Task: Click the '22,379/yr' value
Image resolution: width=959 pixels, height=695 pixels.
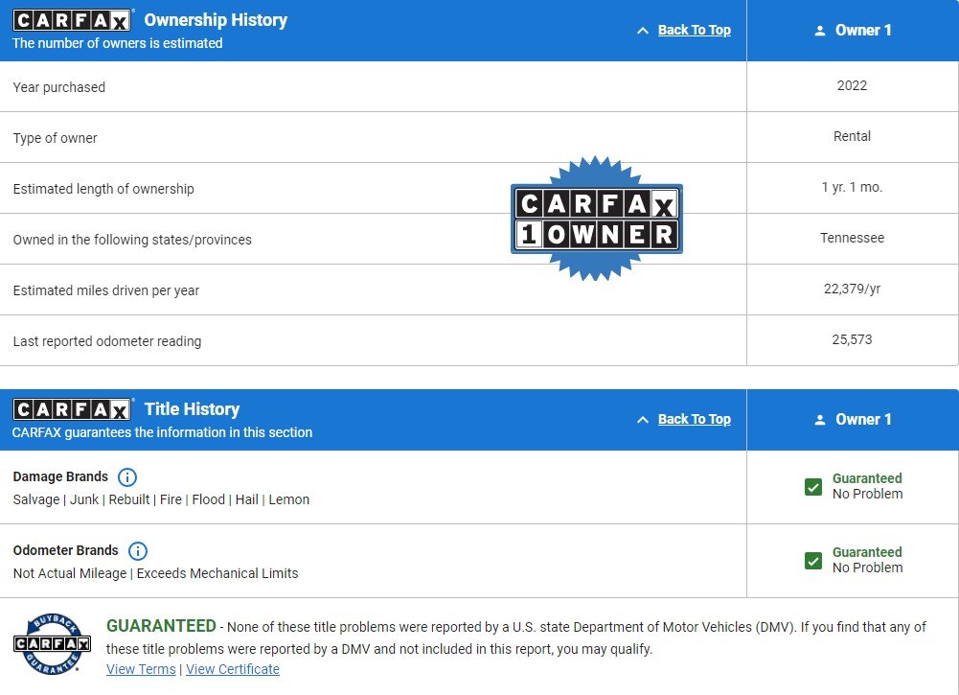Action: pos(852,289)
